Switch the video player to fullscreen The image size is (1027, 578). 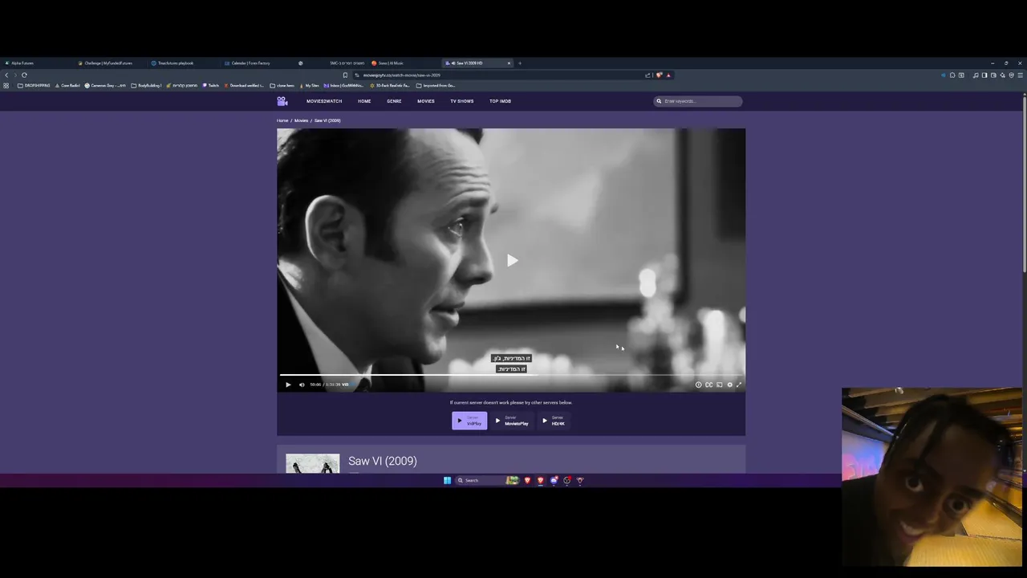point(739,385)
